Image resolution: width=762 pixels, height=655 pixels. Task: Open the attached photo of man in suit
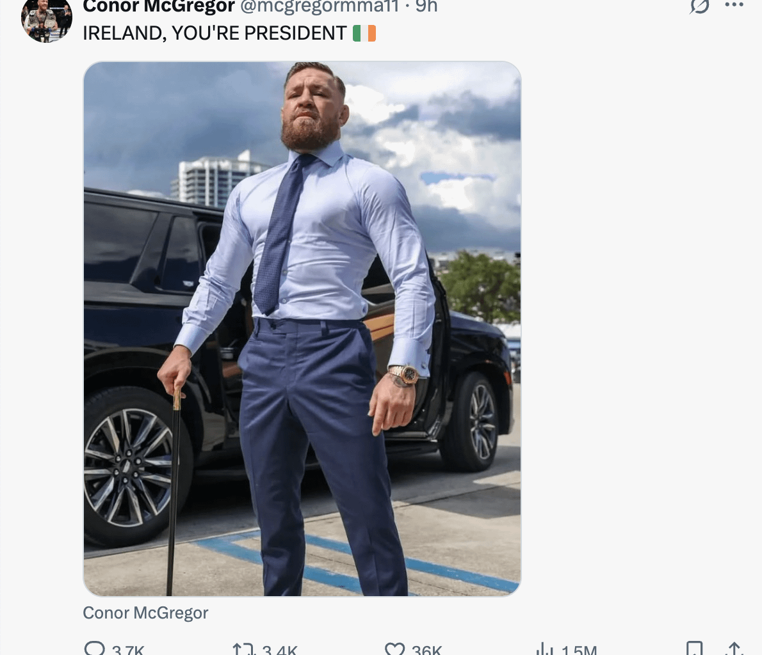point(302,329)
